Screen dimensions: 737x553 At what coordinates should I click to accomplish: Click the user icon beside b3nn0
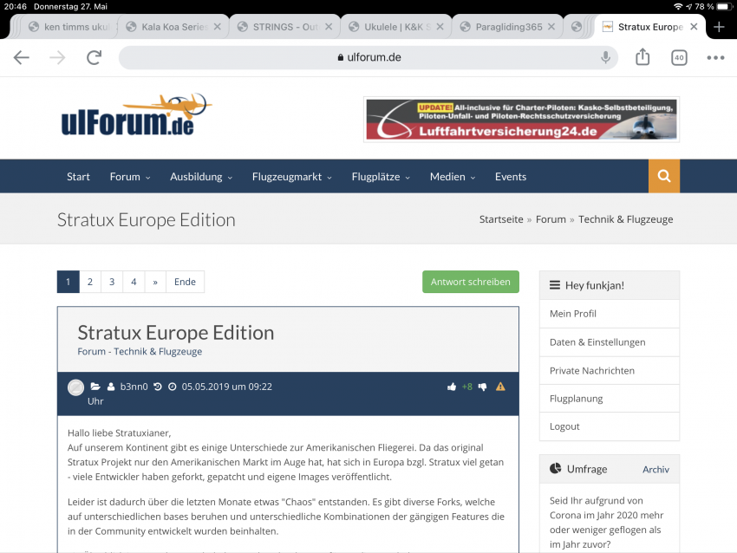pyautogui.click(x=111, y=387)
